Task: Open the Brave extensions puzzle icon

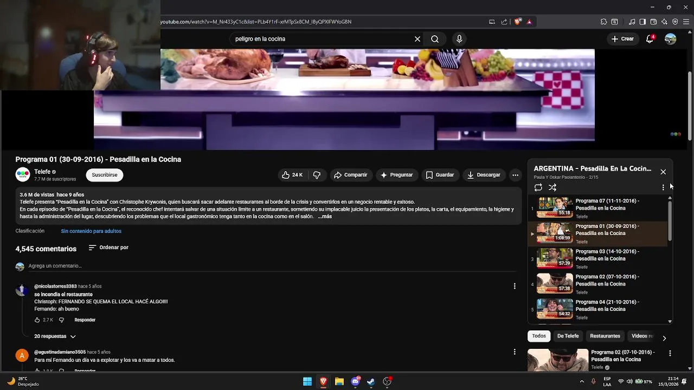Action: (603, 22)
